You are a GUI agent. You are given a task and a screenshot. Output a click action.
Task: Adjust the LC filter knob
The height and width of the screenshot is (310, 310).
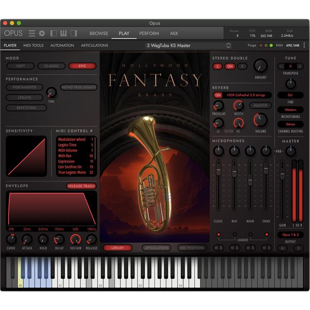[219, 123]
